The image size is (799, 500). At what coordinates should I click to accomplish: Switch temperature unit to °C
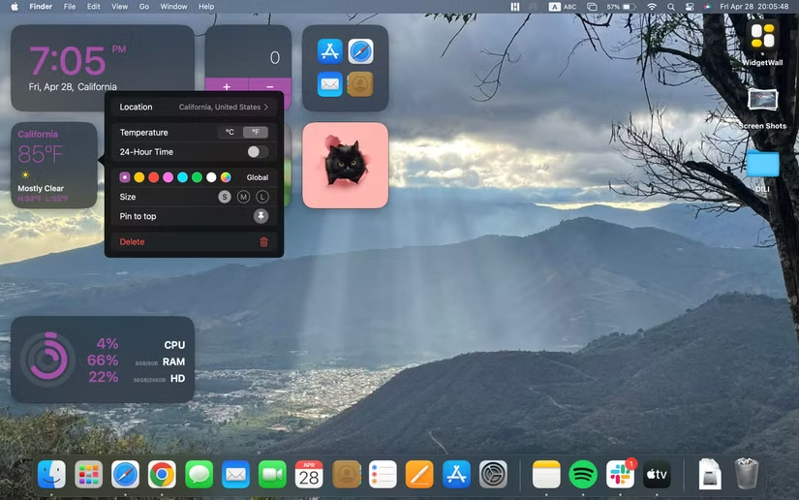coord(230,133)
